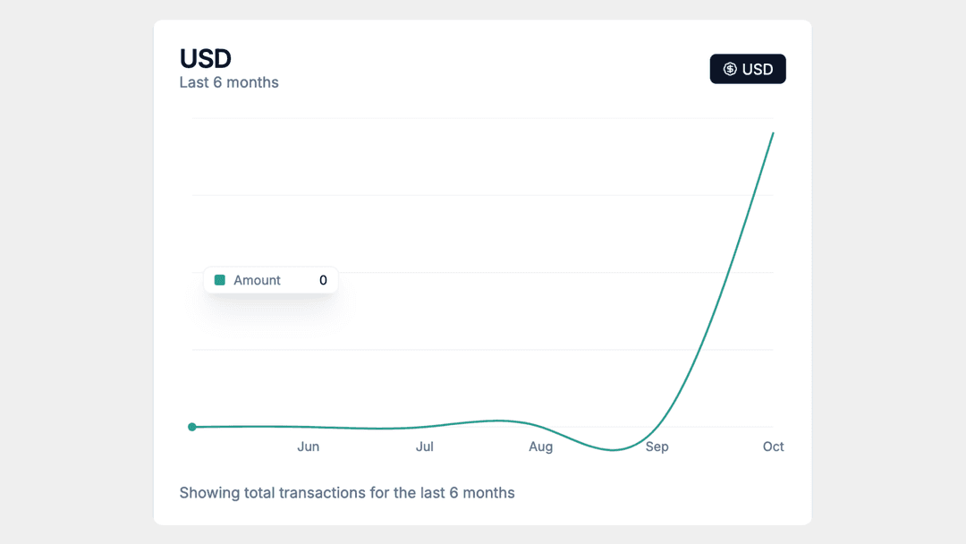This screenshot has height=544, width=966.
Task: Click the "Last 6 months" subtitle
Action: [229, 82]
